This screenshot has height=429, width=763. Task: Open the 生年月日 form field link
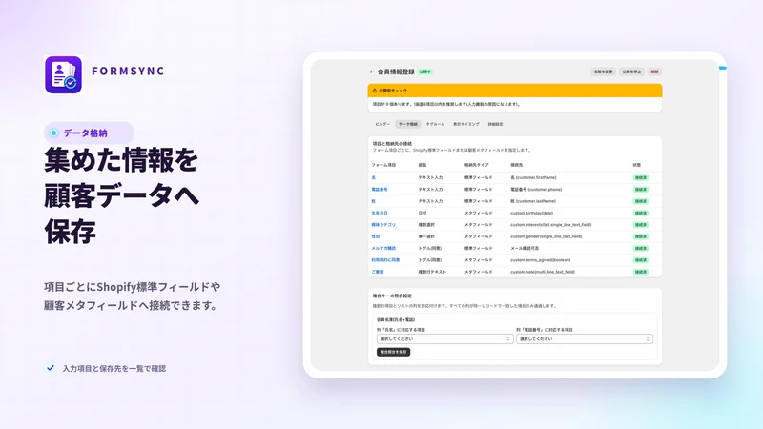point(380,213)
